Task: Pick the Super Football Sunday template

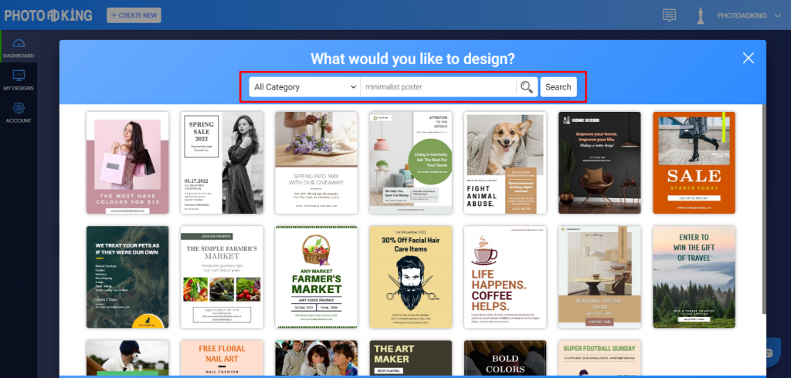Action: tap(599, 358)
